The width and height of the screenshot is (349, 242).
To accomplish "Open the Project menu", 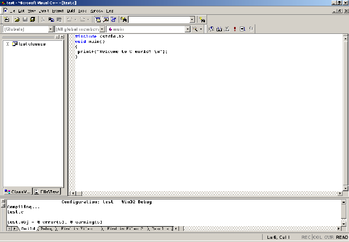I will tap(58, 11).
